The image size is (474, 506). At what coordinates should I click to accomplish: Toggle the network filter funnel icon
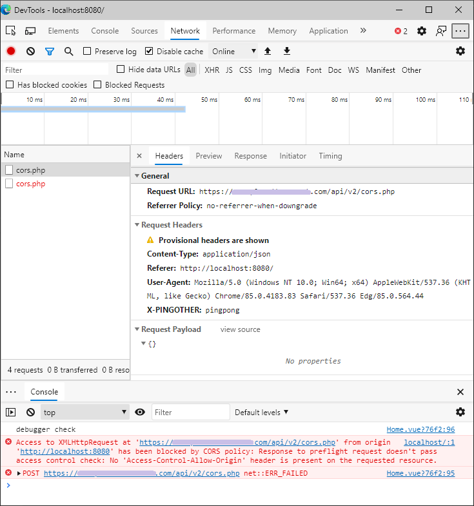tap(50, 52)
